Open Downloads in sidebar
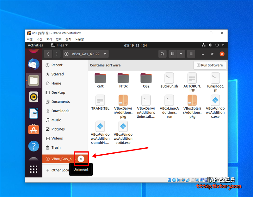This screenshot has height=197, width=253. tap(65, 111)
